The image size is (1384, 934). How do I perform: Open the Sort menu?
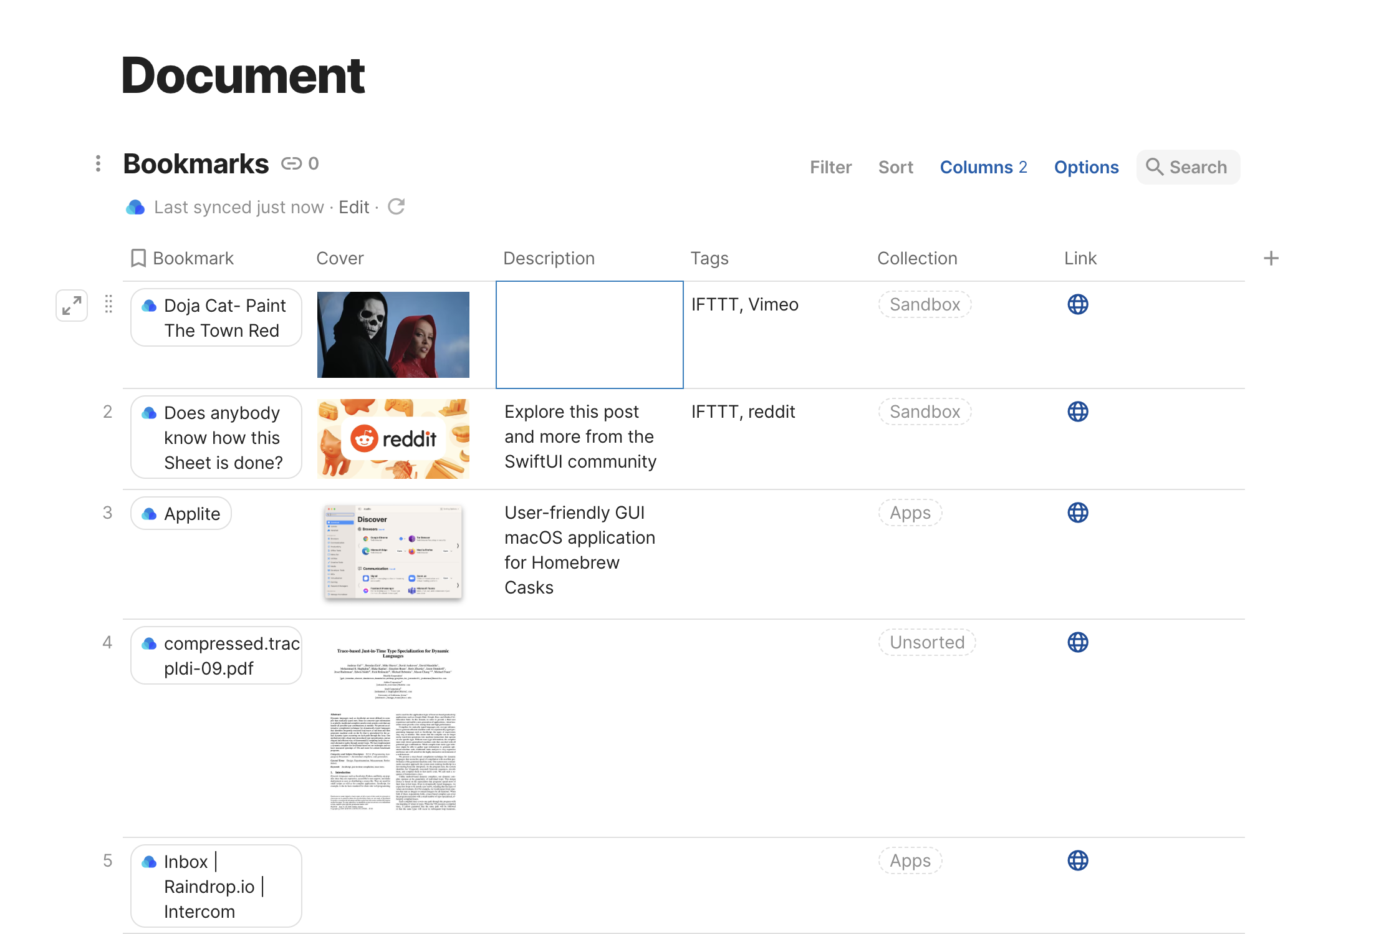pyautogui.click(x=895, y=167)
